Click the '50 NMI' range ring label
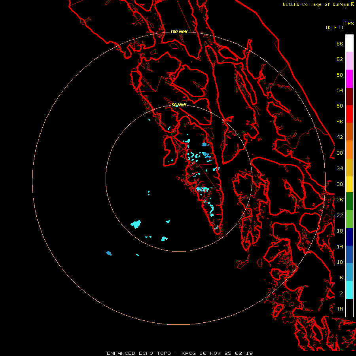Screen dimensions: 356x356 (179, 105)
